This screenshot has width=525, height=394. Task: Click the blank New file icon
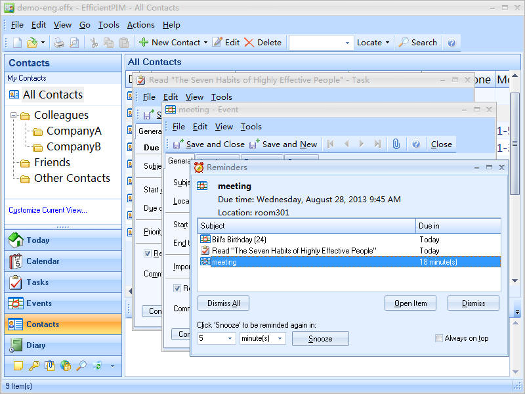(x=18, y=43)
